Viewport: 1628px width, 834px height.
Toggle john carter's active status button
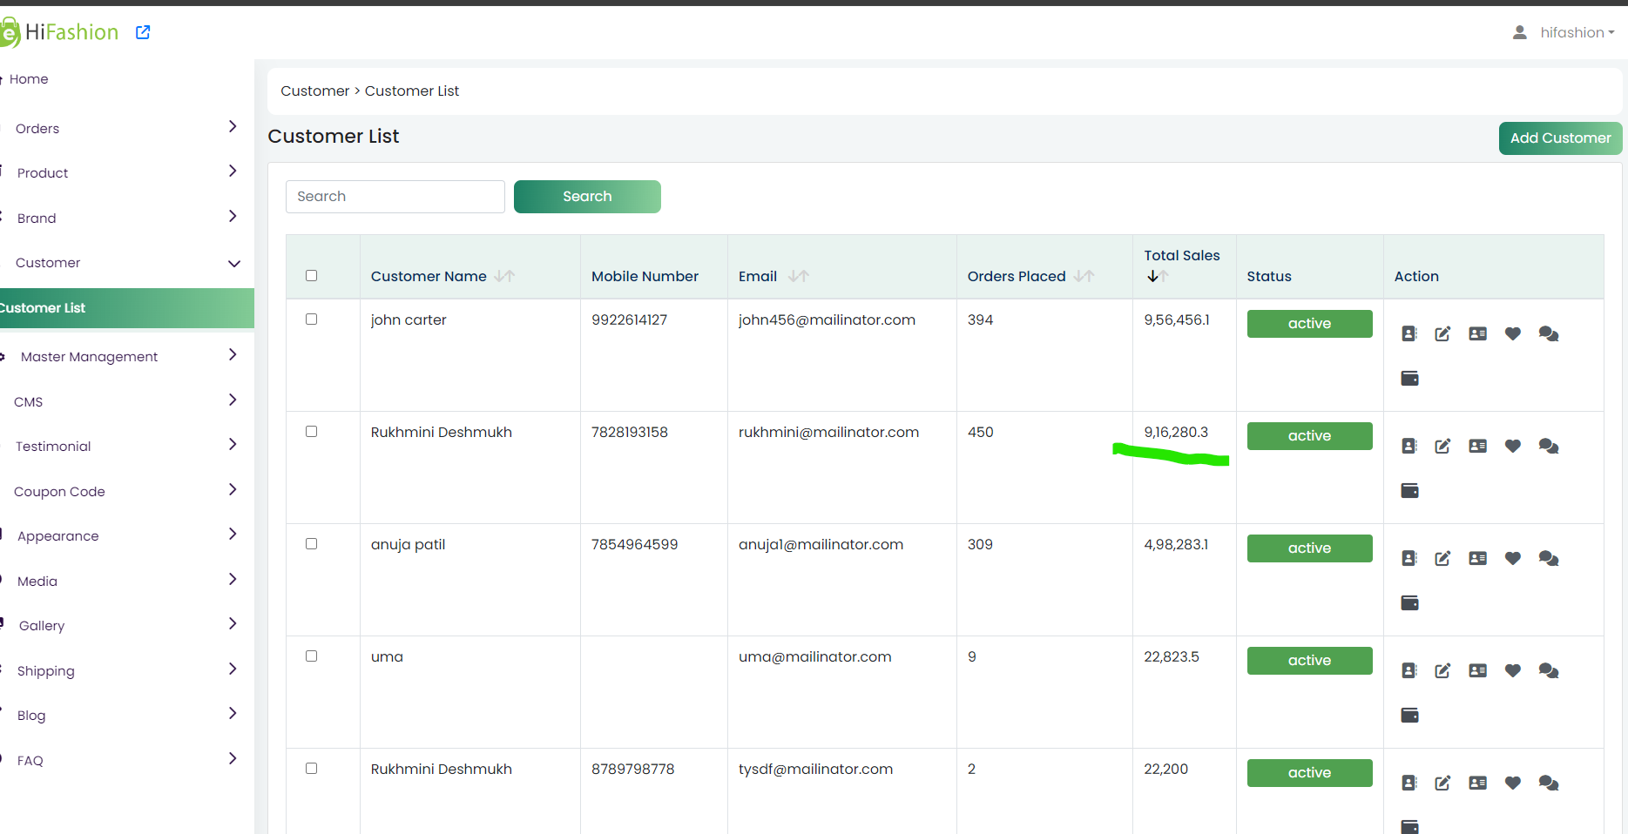pos(1310,324)
